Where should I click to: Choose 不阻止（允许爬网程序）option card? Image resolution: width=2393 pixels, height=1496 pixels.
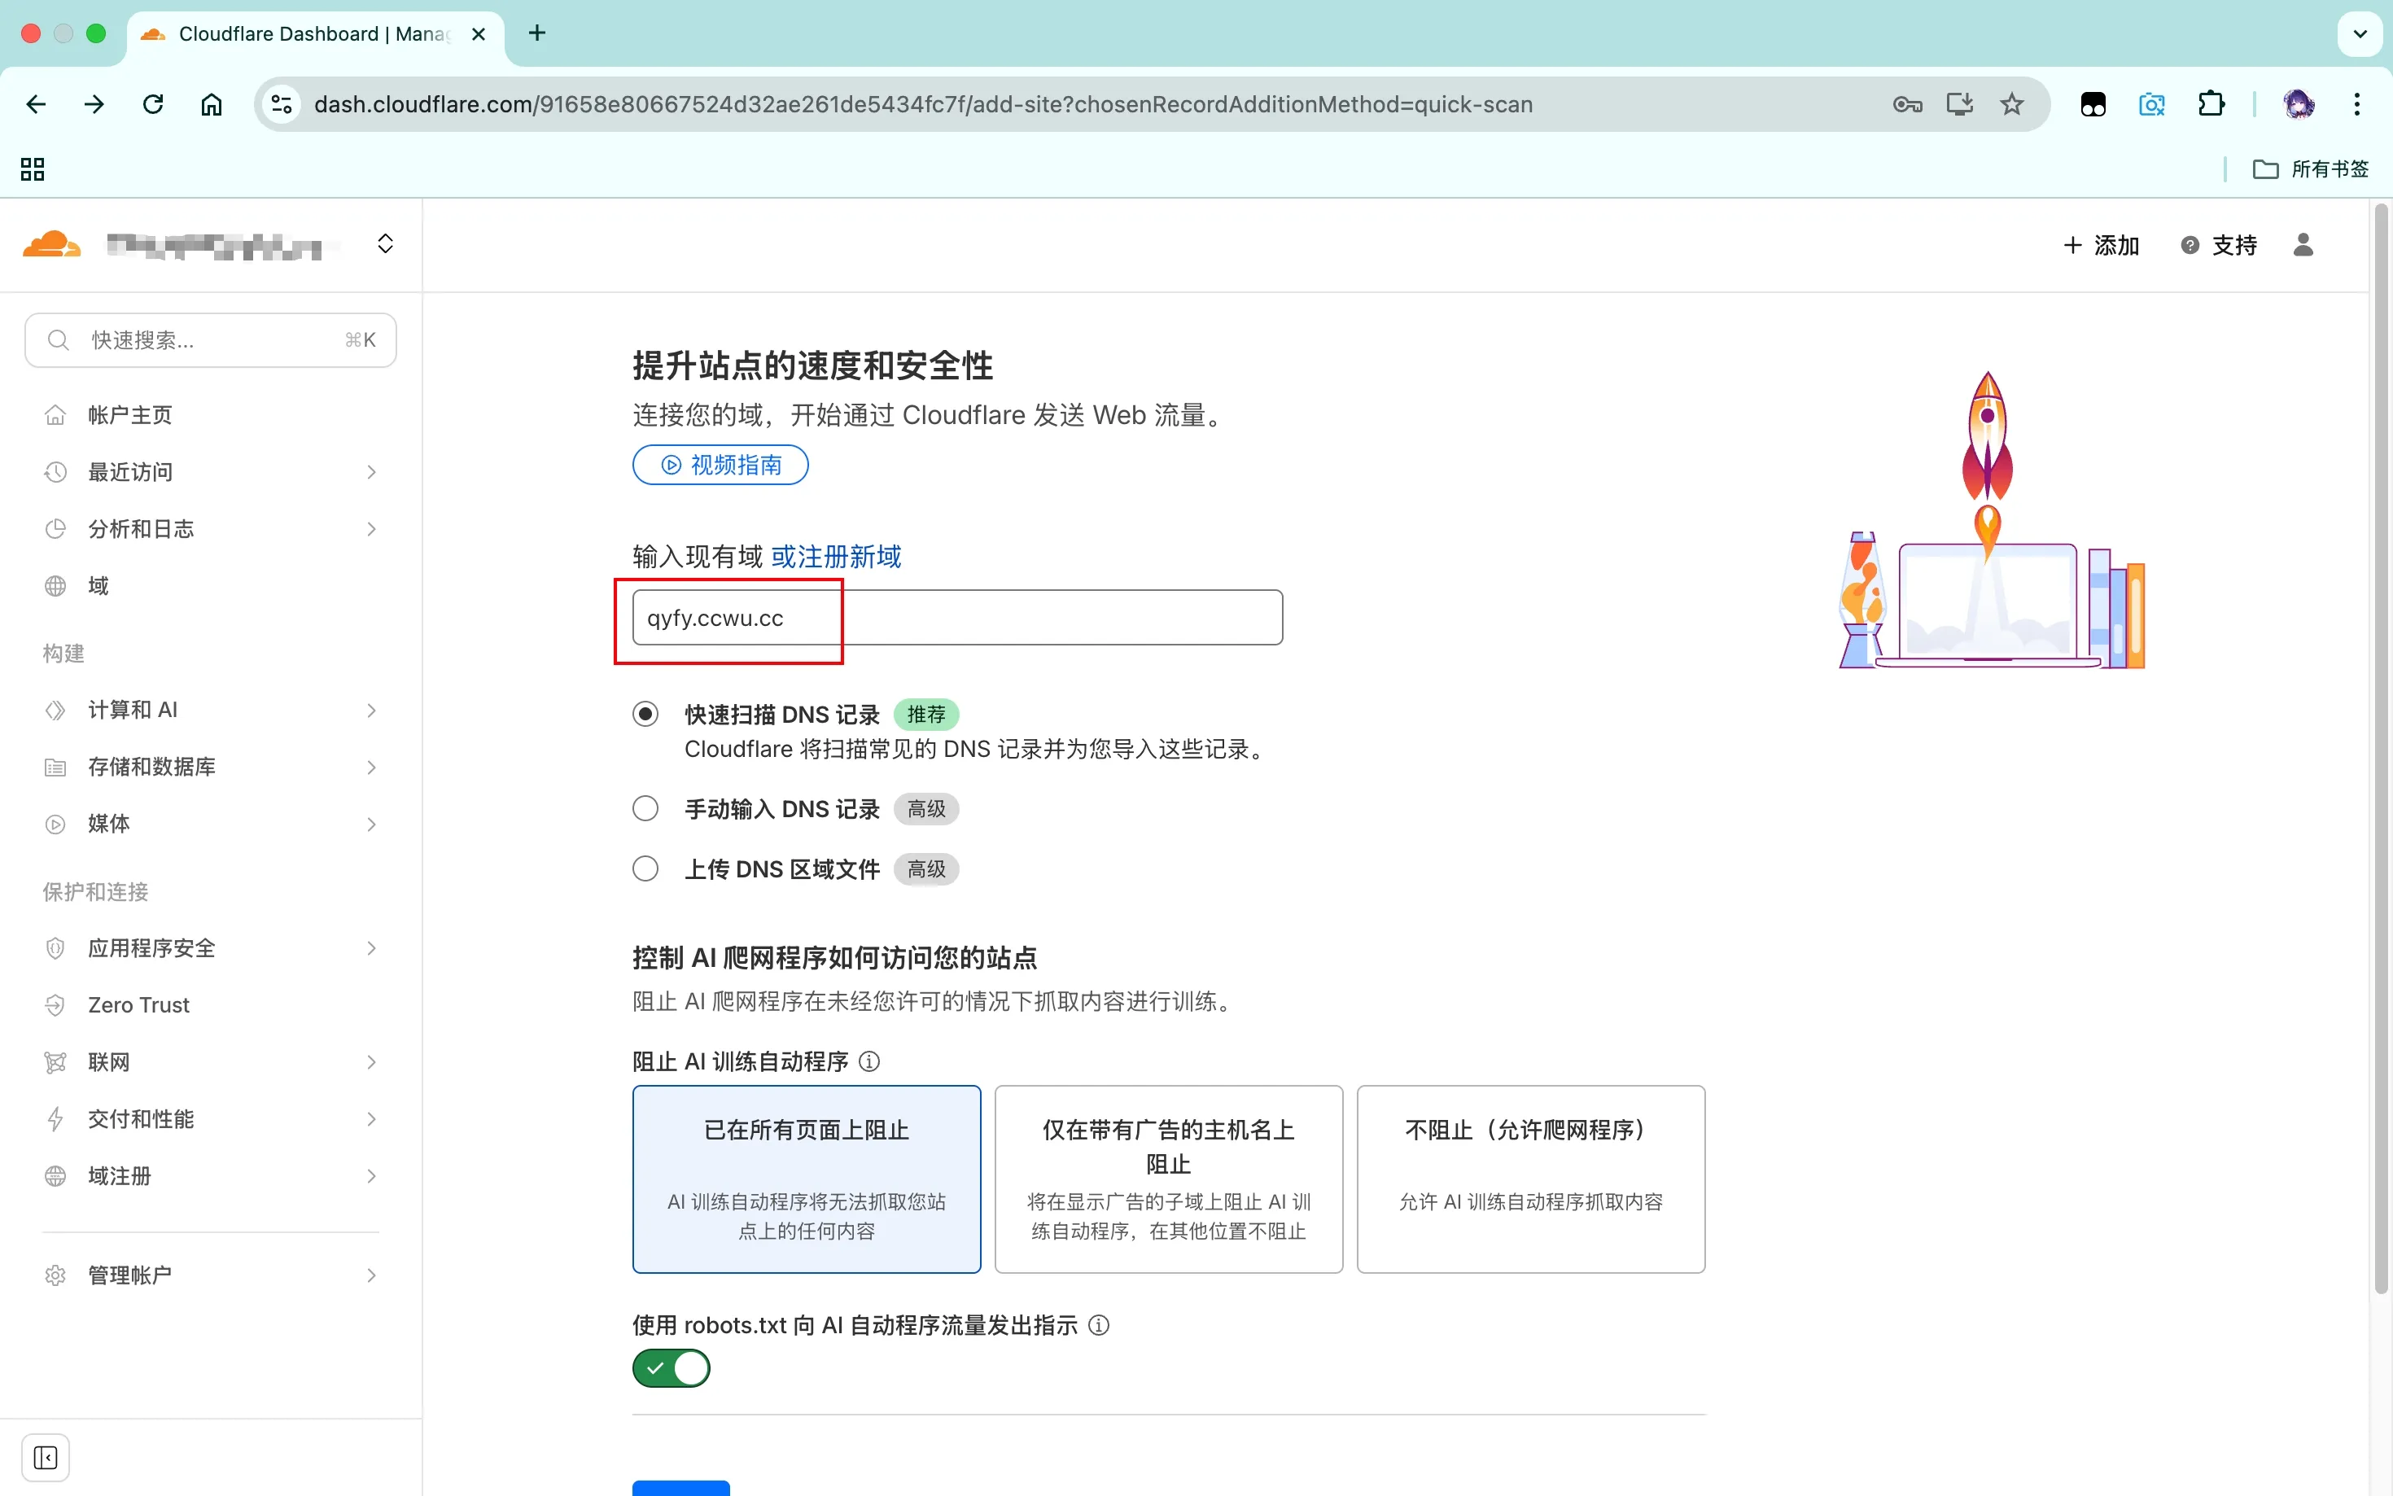point(1529,1179)
